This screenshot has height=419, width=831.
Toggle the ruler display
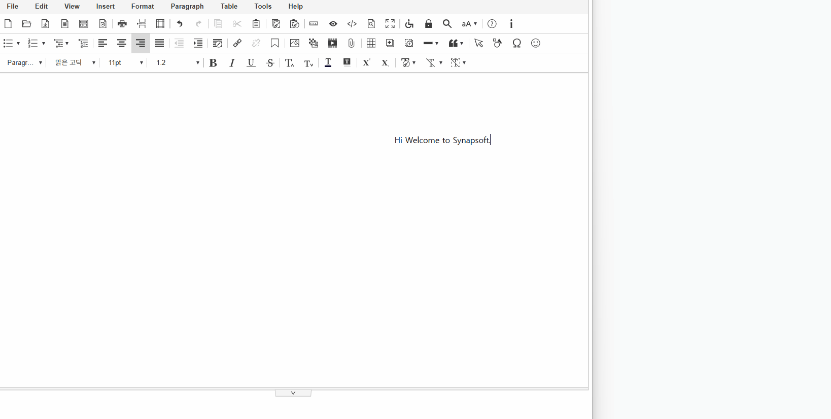click(x=314, y=24)
